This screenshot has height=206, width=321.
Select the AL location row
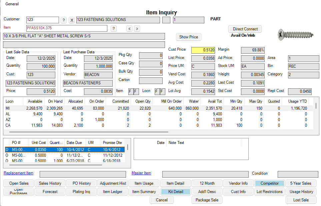click(158, 114)
